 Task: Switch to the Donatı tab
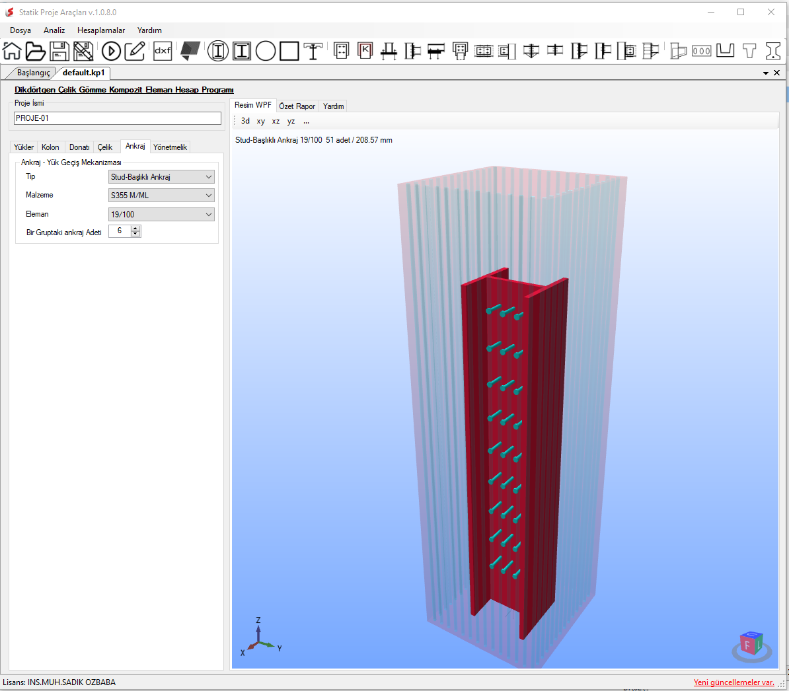tap(79, 147)
